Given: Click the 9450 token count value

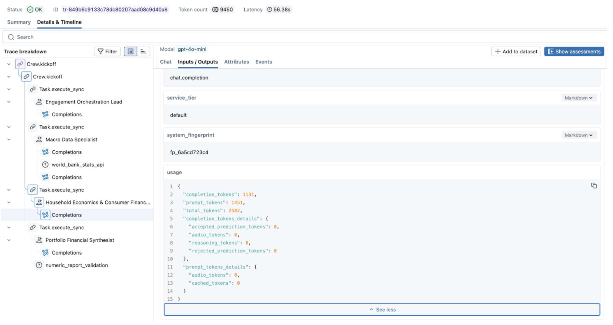Looking at the screenshot, I should (x=226, y=10).
